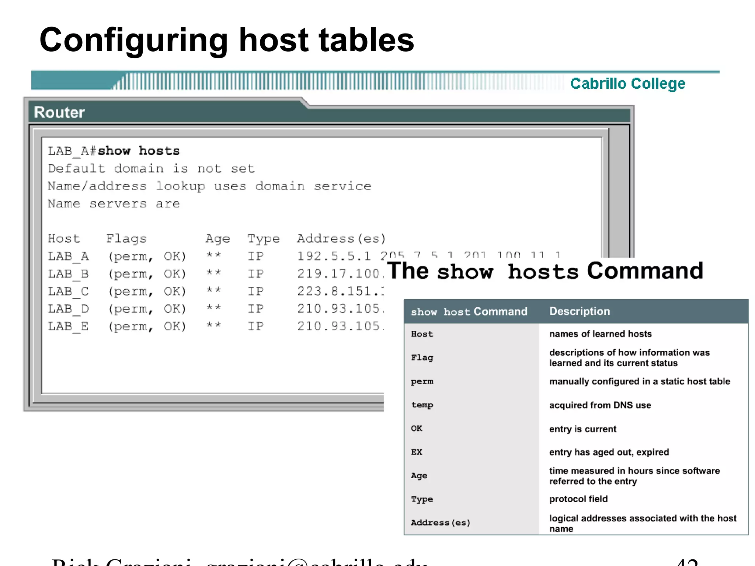755x566 pixels.
Task: Click 'time measured in hours' description
Action: pyautogui.click(x=634, y=476)
